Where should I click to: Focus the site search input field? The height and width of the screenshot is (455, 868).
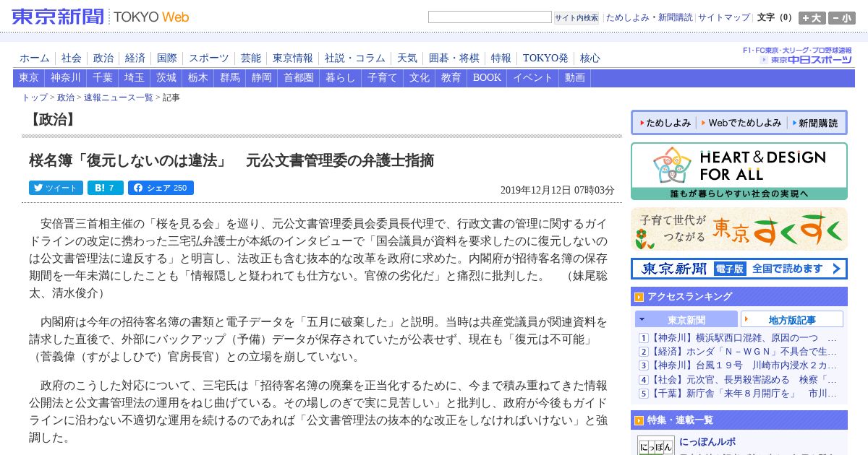[x=490, y=17]
